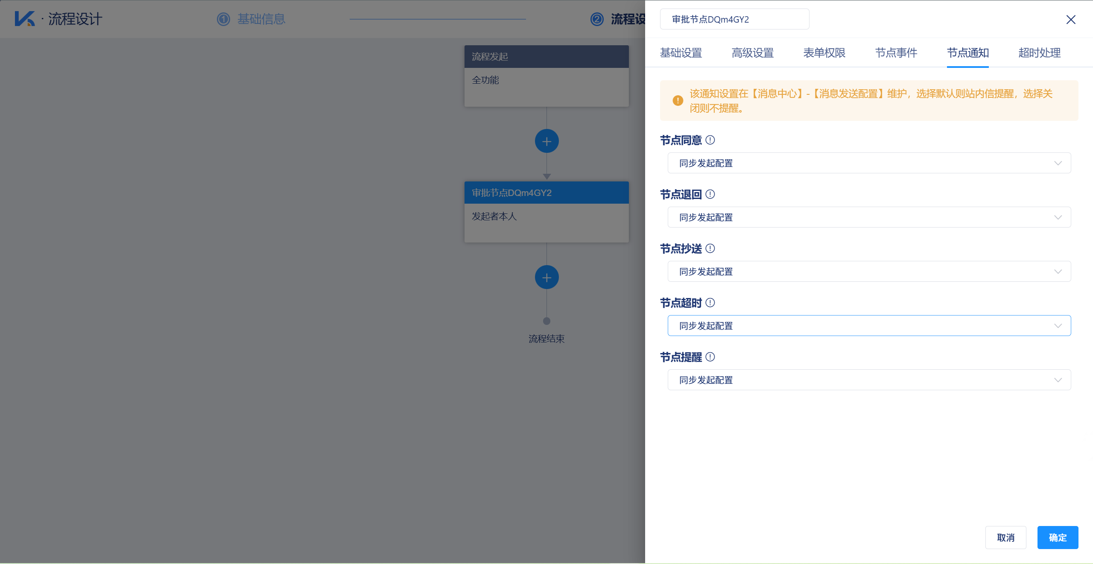1093x564 pixels.
Task: Click plus button below 流程发起 node
Action: [546, 141]
